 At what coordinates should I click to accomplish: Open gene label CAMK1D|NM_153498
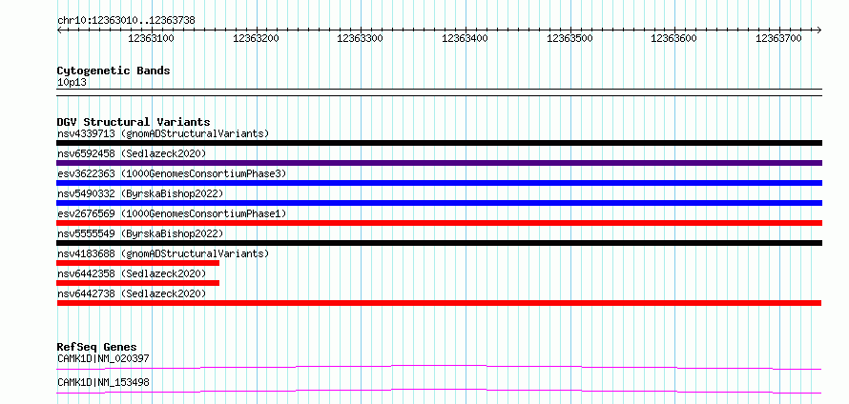tap(103, 382)
